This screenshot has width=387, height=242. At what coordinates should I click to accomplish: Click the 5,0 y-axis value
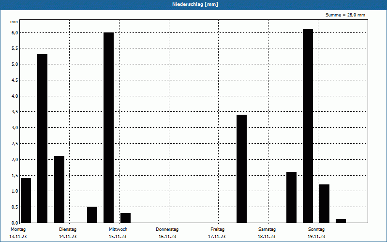[15, 64]
